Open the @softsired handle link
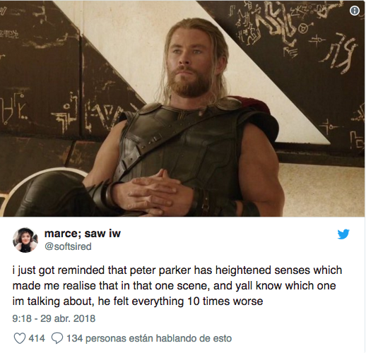This screenshot has width=366, height=353. pos(68,246)
